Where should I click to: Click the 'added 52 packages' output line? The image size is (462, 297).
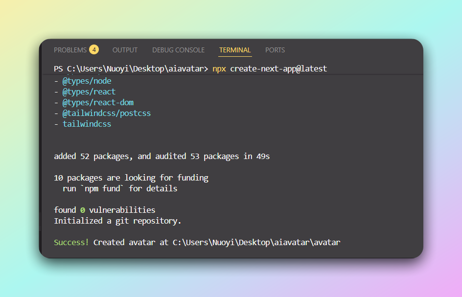coord(162,157)
